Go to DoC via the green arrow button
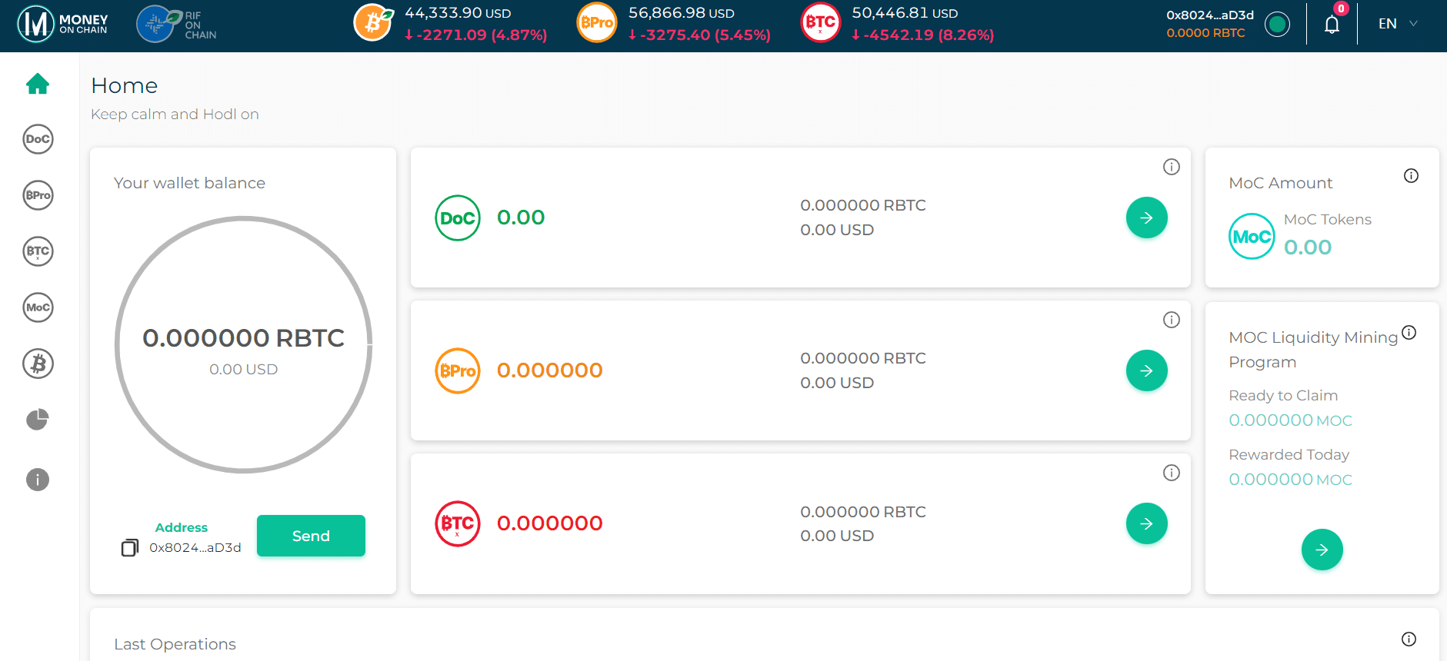 coord(1146,218)
